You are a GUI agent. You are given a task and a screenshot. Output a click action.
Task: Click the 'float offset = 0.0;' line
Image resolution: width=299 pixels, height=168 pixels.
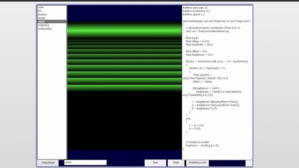(x=196, y=51)
